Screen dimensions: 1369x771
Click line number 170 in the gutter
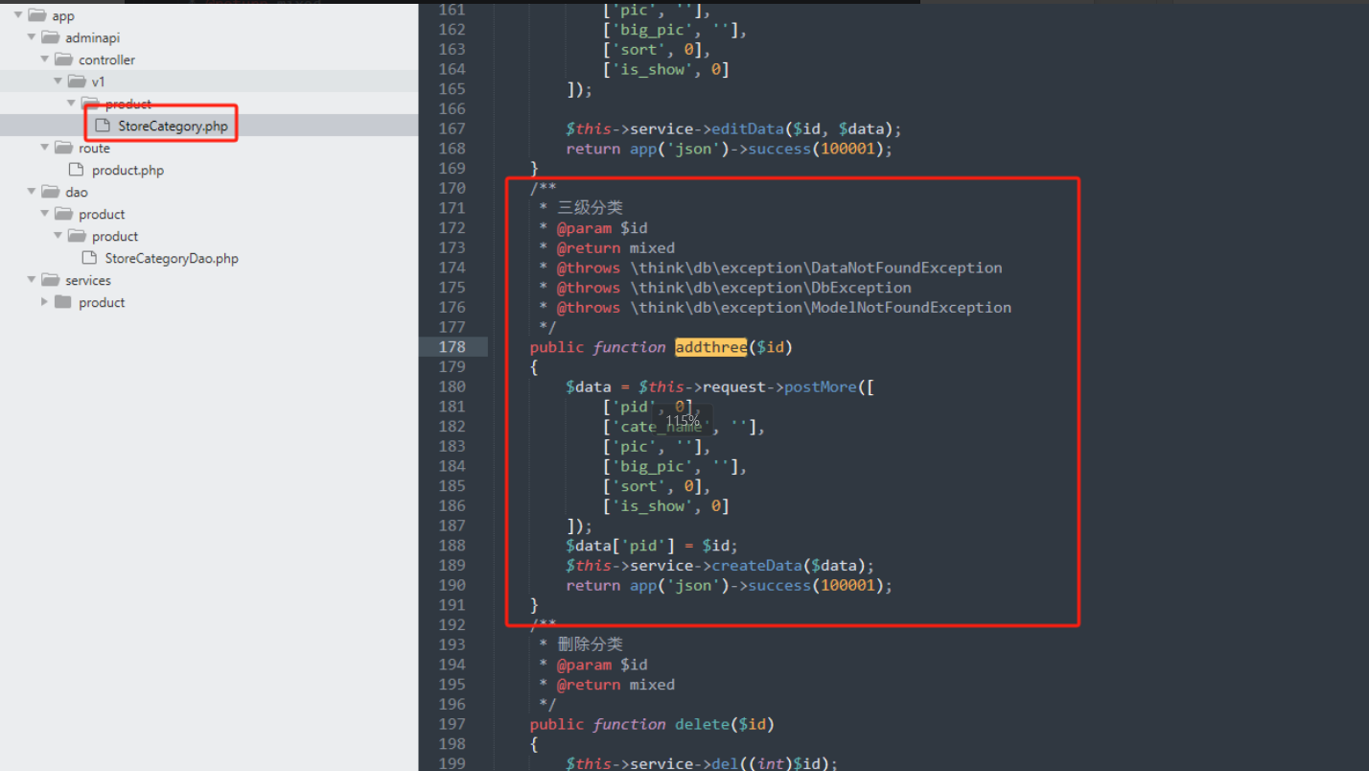pos(452,188)
